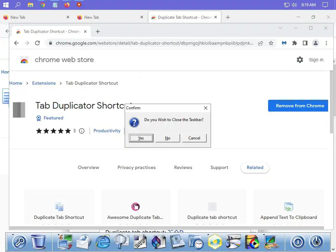Share this page from Chrome address bar

click(x=260, y=43)
